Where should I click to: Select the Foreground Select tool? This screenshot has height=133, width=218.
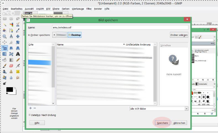tap(5, 31)
